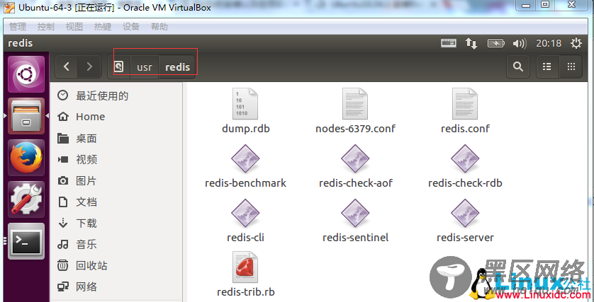This screenshot has height=302, width=594.
Task: Open the network indicator in top panel
Action: click(471, 43)
